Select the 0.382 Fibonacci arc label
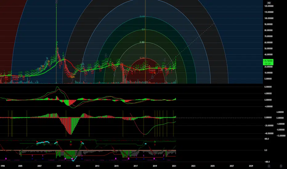The width and height of the screenshot is (287, 169). (142, 42)
